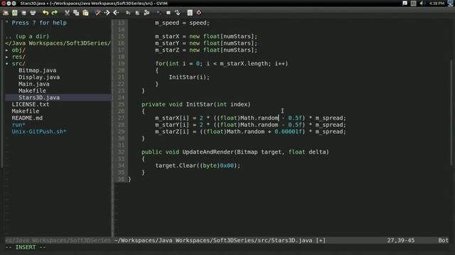This screenshot has width=455, height=255.
Task: Click the Make toolbar icon
Action: 159,13
